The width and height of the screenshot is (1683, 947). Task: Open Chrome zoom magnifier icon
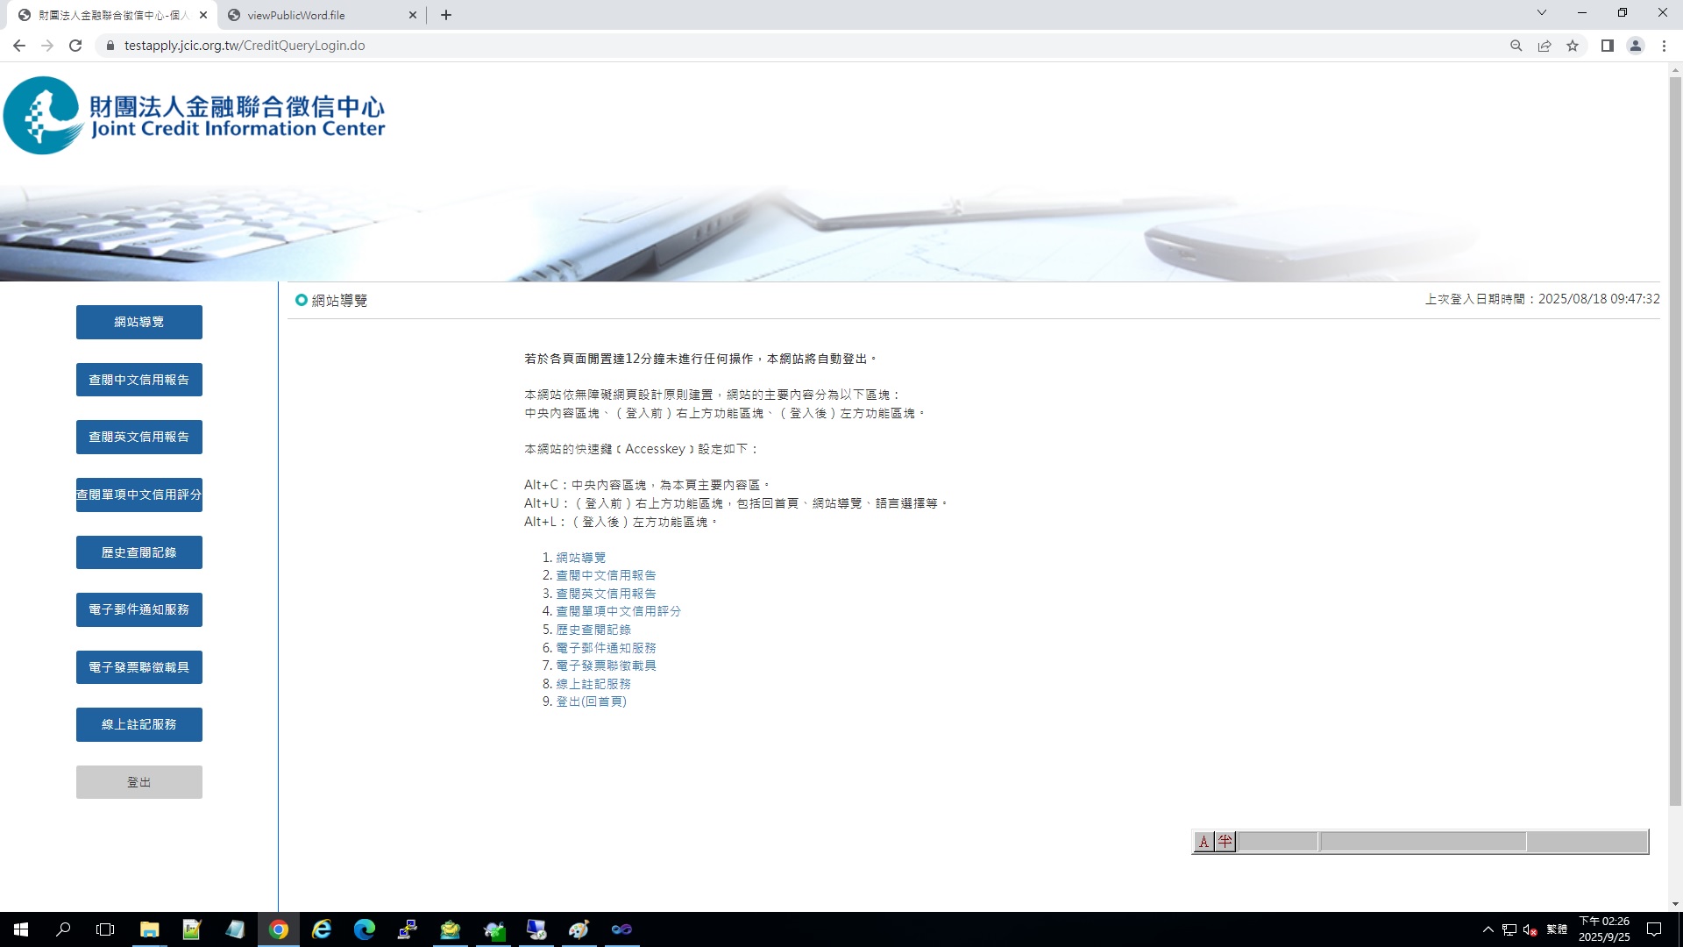[x=1516, y=46]
